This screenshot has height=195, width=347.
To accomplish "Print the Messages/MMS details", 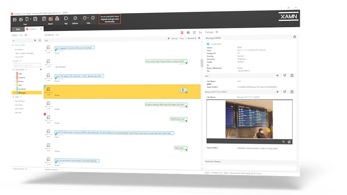I will click(295, 37).
